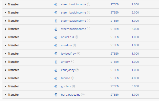This screenshot has height=101, width=159.
Task: Open the gorllara account link
Action: (x=66, y=86)
